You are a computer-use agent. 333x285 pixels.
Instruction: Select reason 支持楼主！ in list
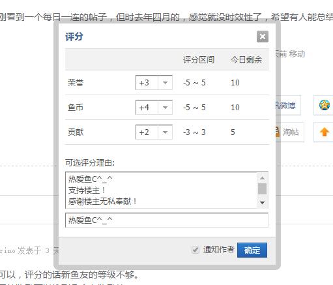pyautogui.click(x=87, y=190)
